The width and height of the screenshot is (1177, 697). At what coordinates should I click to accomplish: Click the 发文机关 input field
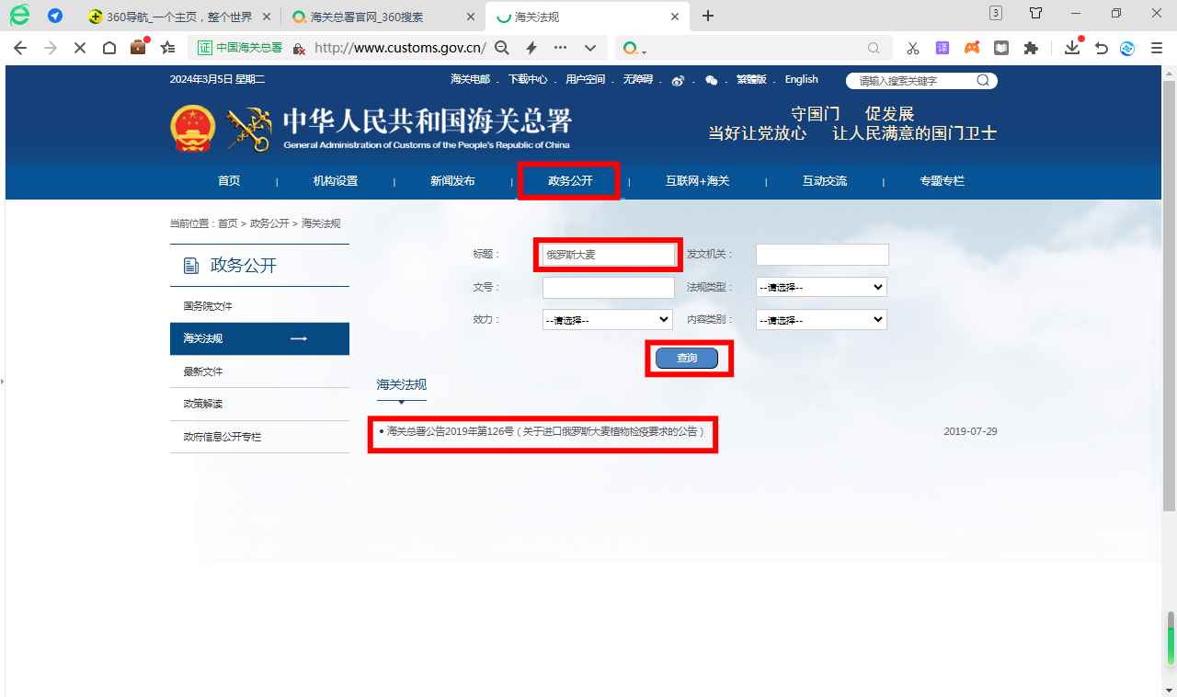pos(822,255)
